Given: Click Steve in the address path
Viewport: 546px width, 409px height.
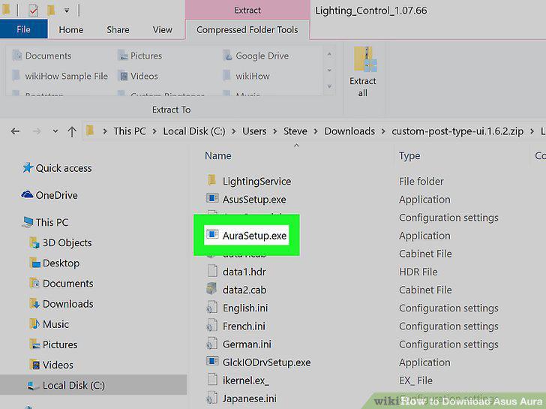Looking at the screenshot, I should [295, 131].
